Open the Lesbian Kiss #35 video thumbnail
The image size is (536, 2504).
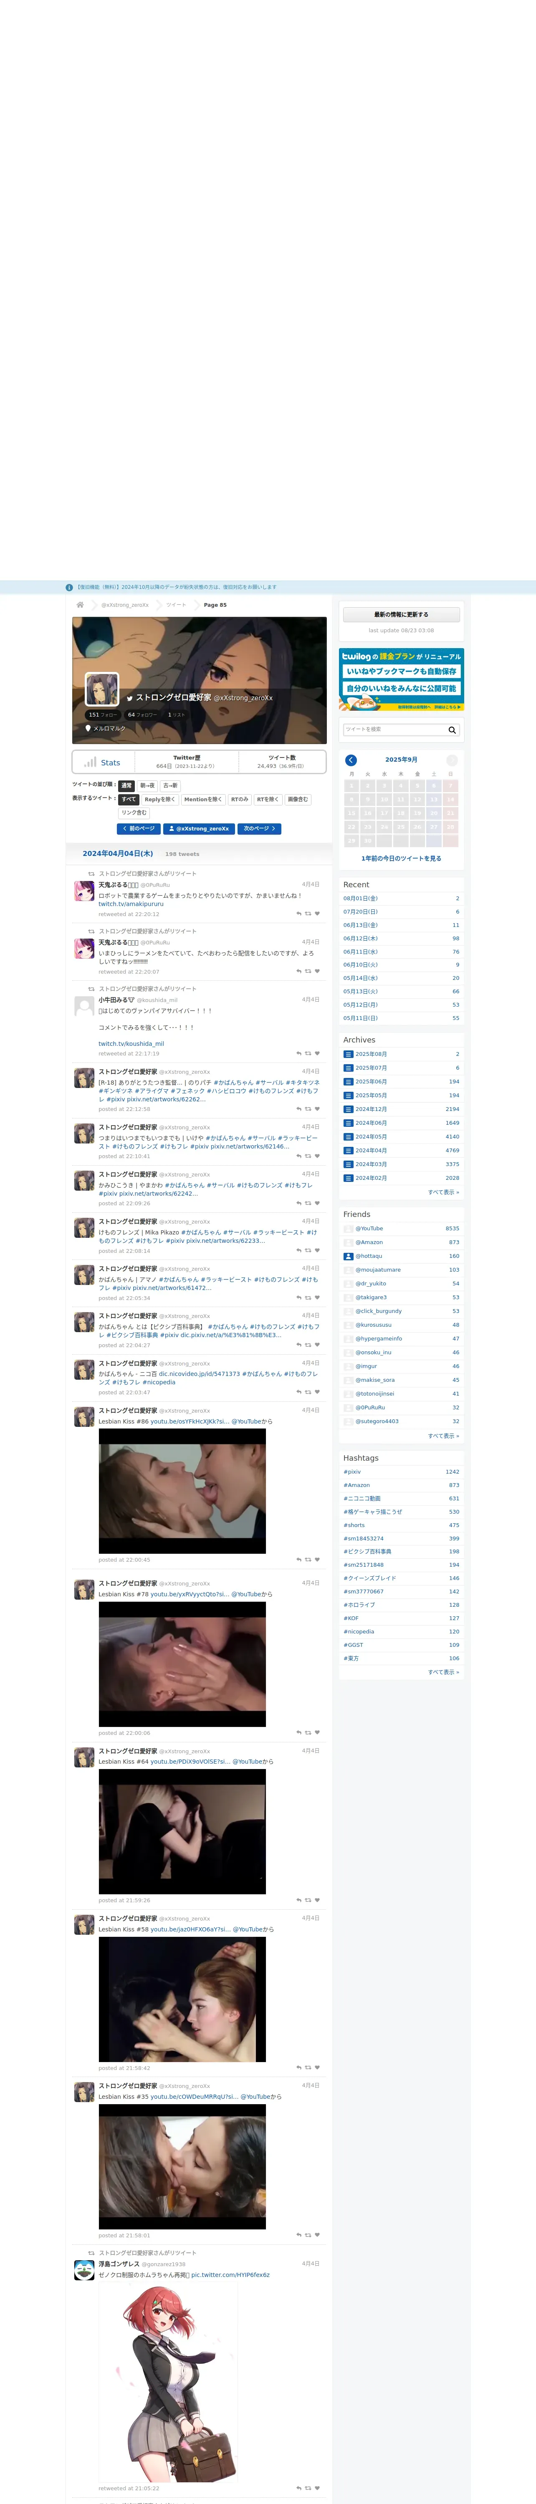(x=182, y=2167)
